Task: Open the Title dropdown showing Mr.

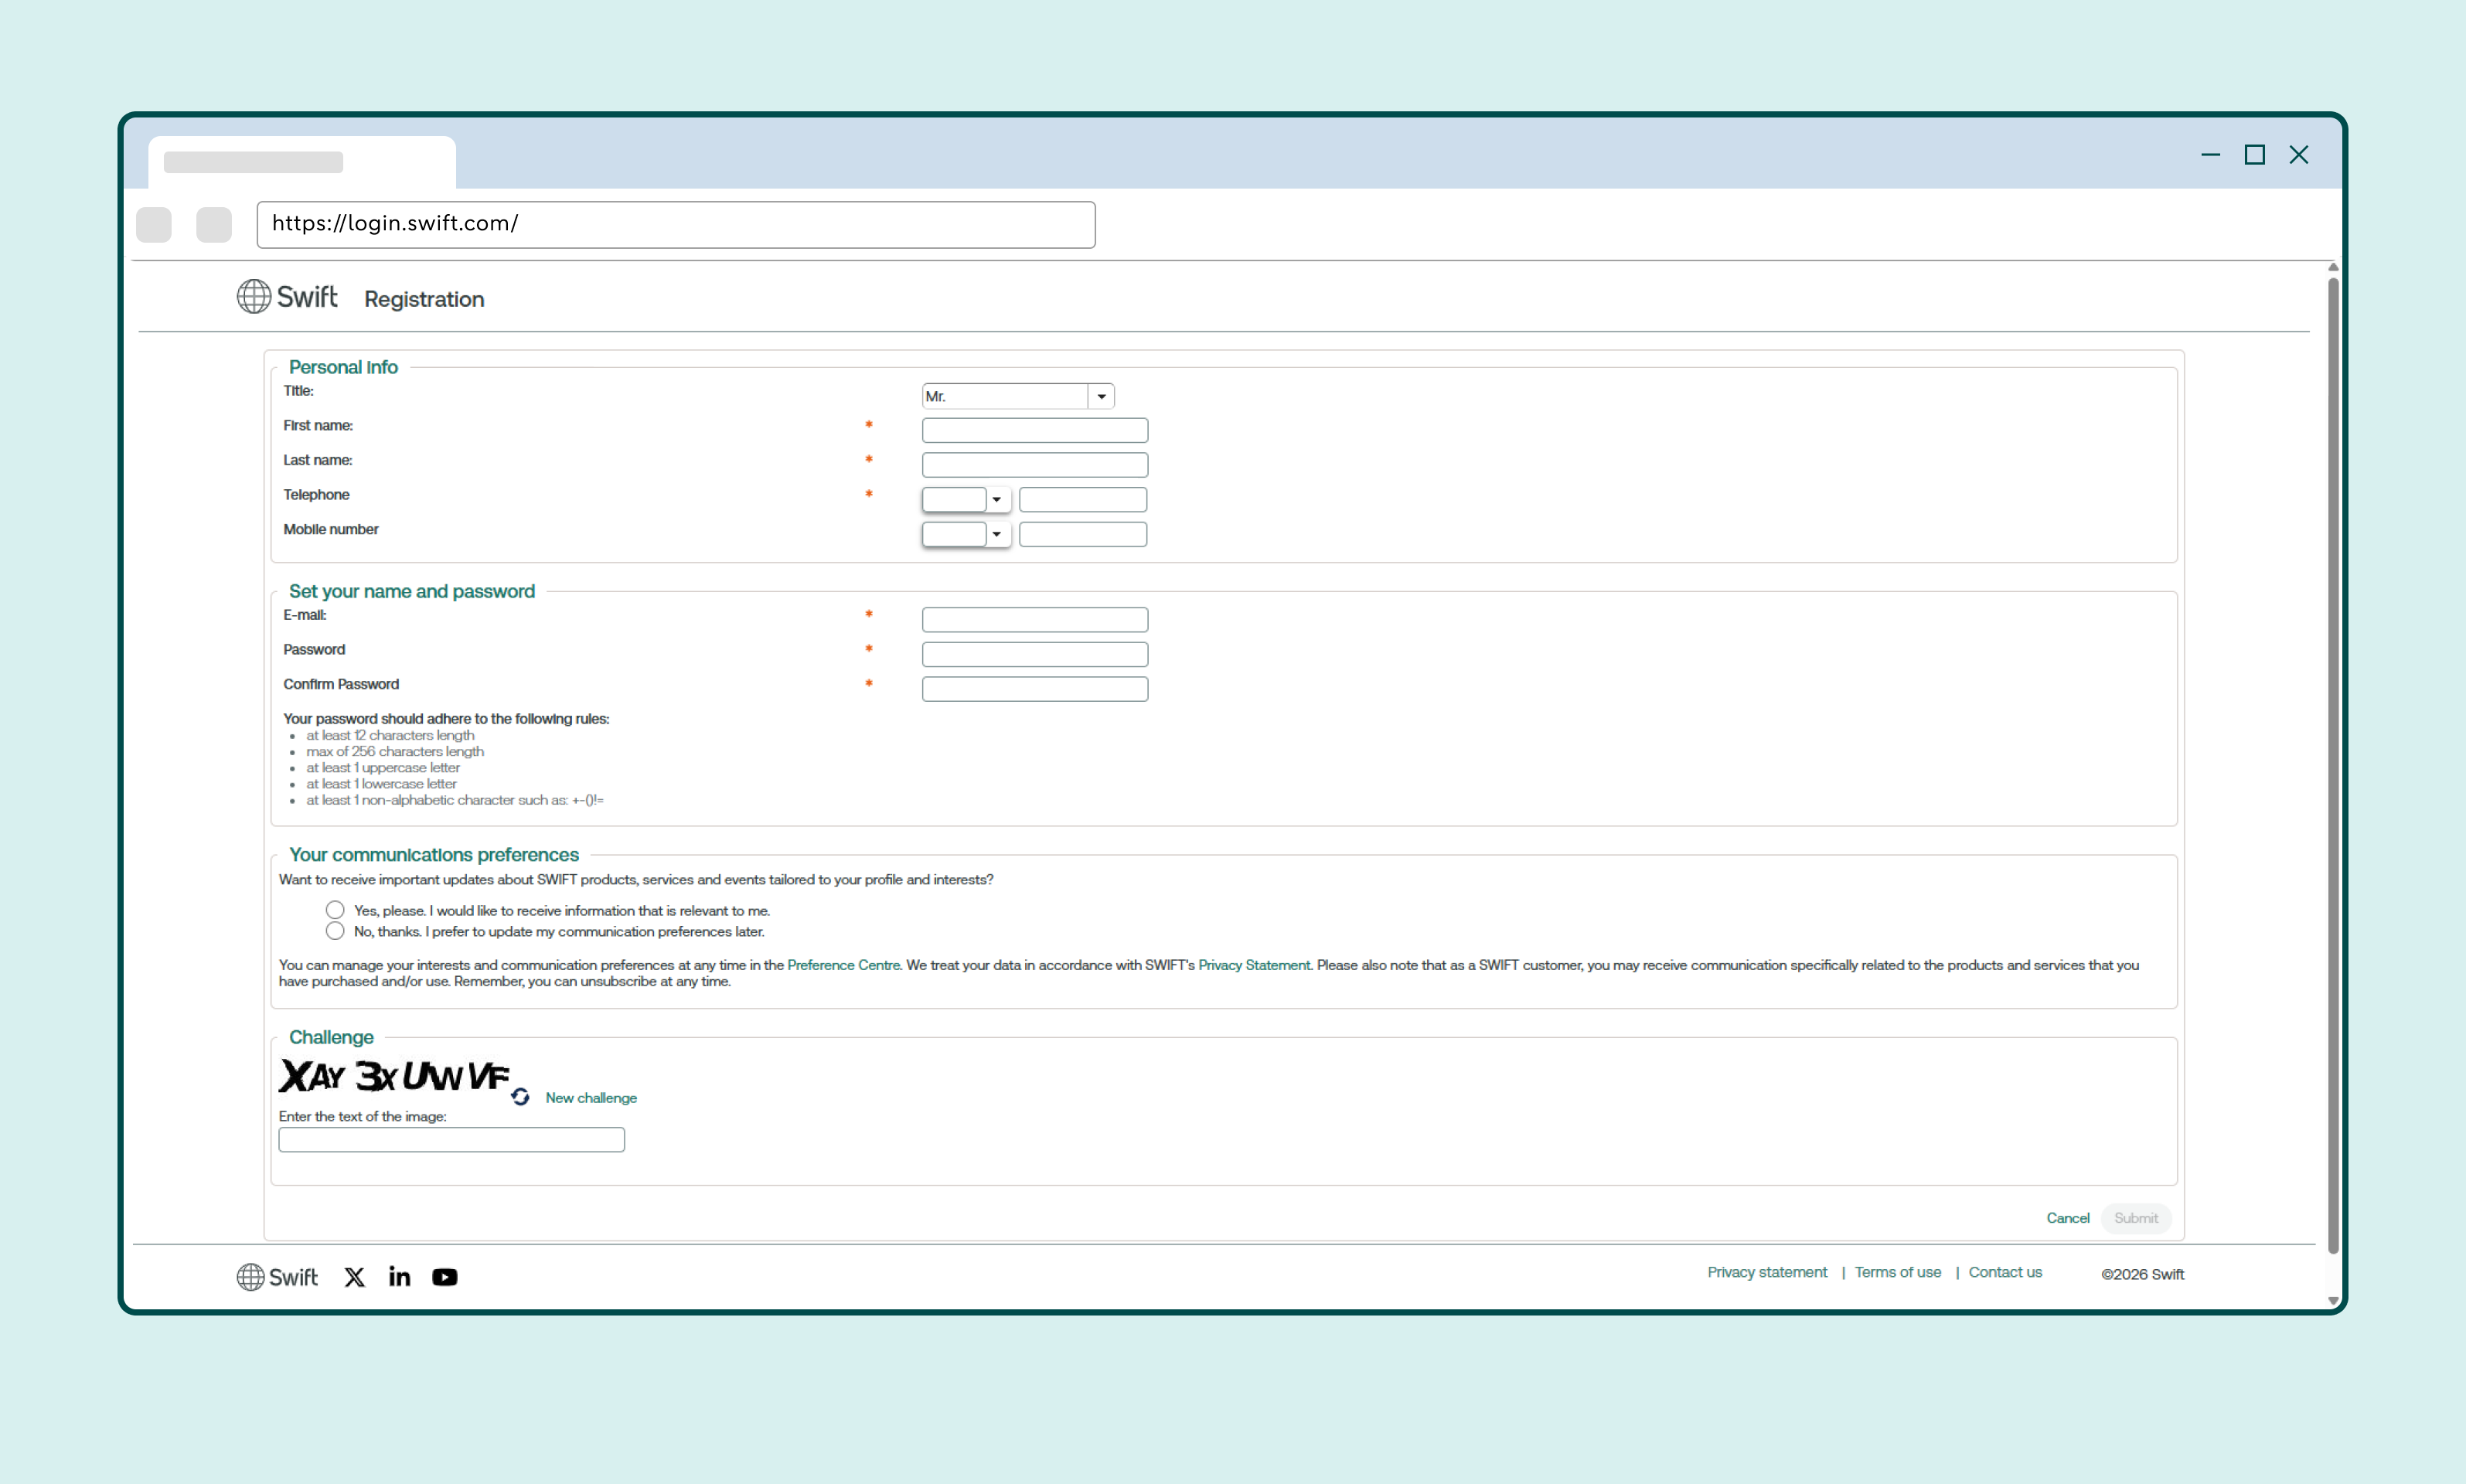Action: coord(1018,396)
